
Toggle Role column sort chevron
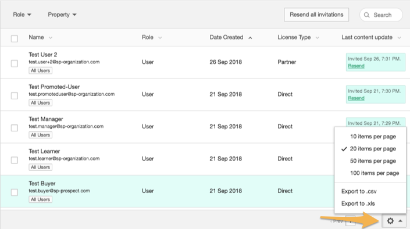160,38
